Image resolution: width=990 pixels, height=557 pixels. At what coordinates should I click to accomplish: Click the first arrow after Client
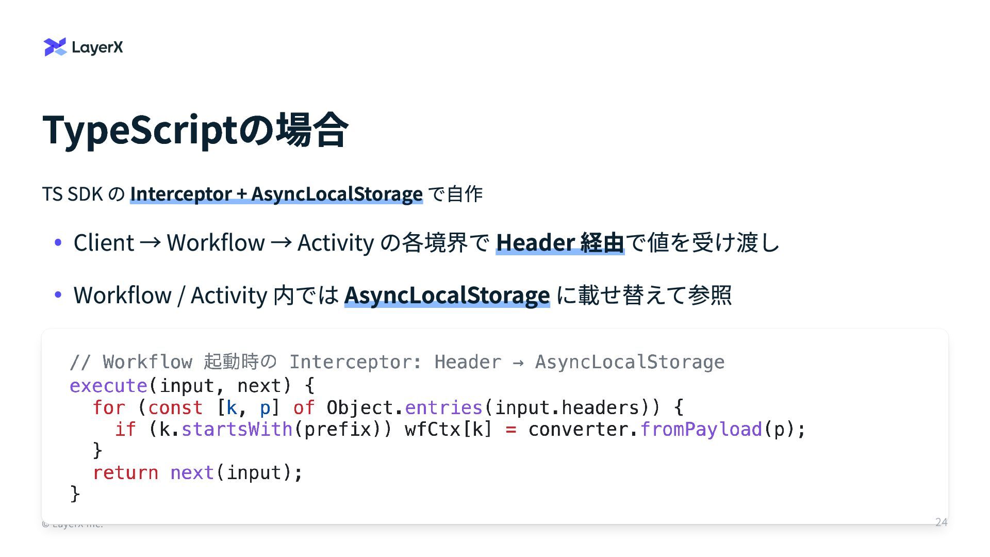(150, 241)
